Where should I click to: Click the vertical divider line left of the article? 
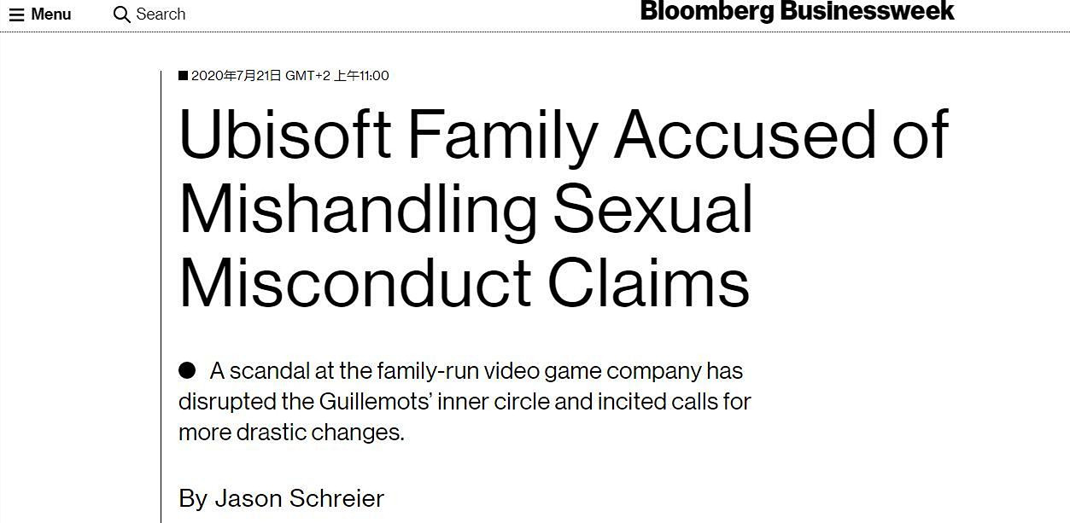(161, 299)
